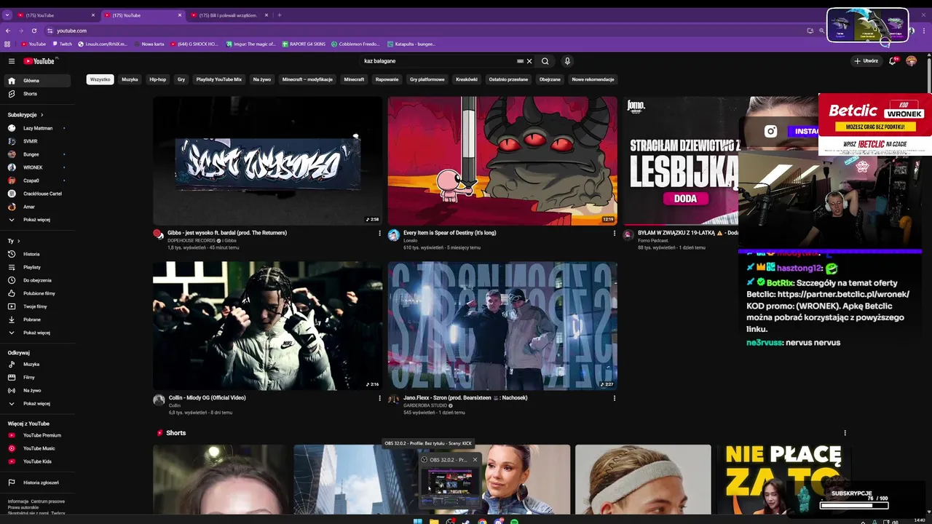Expand the Subskrypcje section header
Viewport: 932px width, 524px height.
[25, 115]
